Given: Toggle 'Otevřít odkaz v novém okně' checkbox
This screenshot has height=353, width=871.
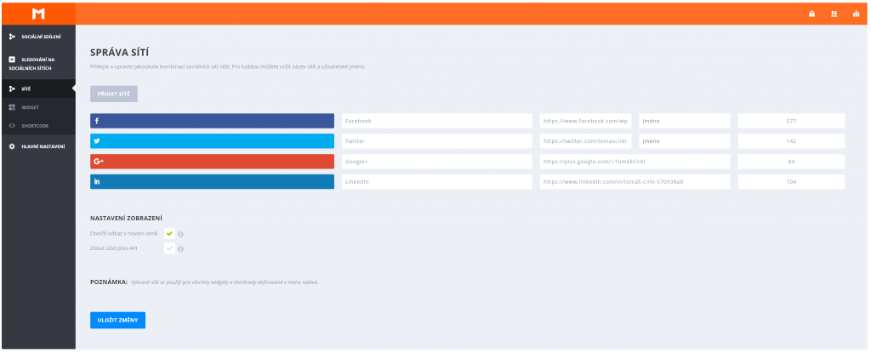Looking at the screenshot, I should 169,233.
